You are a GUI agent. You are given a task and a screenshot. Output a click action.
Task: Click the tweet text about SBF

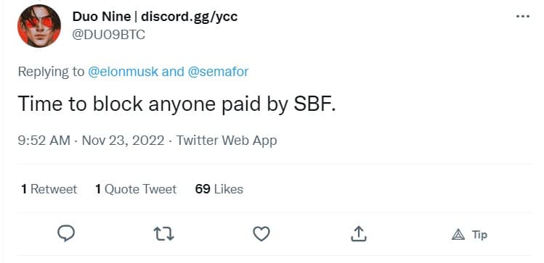click(x=176, y=104)
